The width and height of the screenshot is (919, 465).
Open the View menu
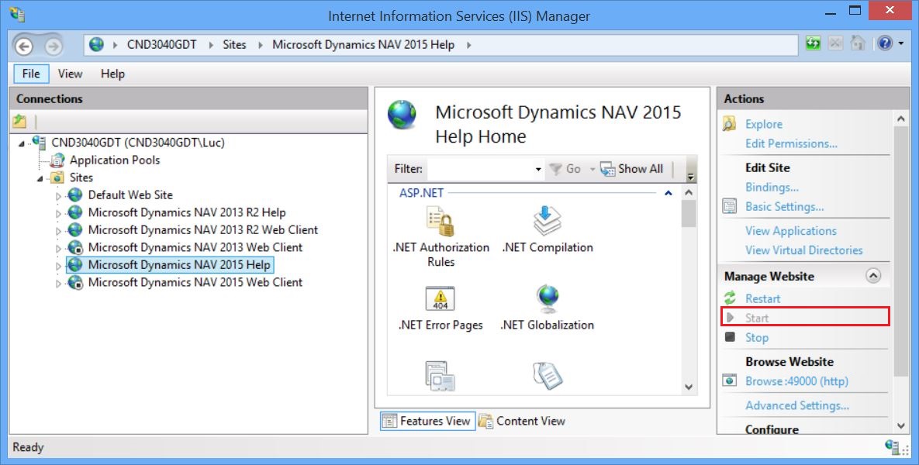pos(70,74)
